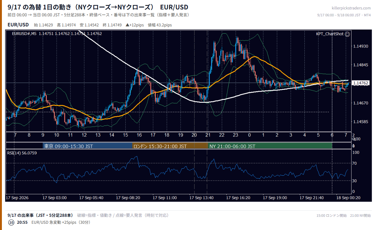Click the low value 安 1.14542
This screenshot has height=230, width=377.
(89, 25)
